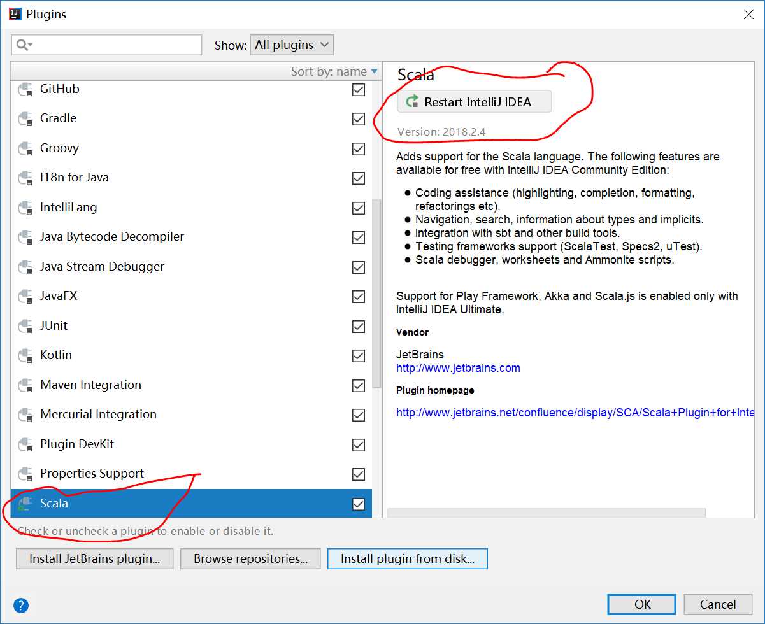Screen dimensions: 765x624
Task: Toggle the Groovy plugin checkbox
Action: point(359,149)
